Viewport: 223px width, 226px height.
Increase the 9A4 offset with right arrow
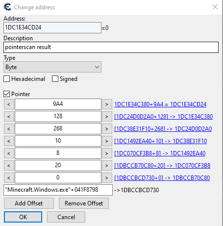[x=107, y=104]
